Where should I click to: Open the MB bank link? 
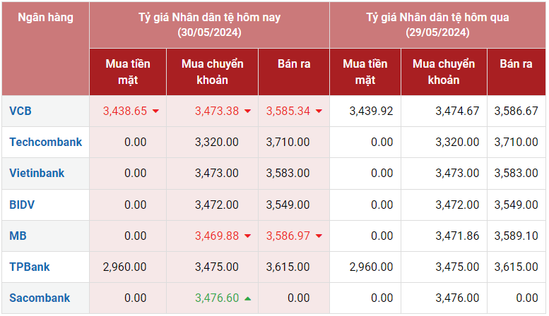18,236
